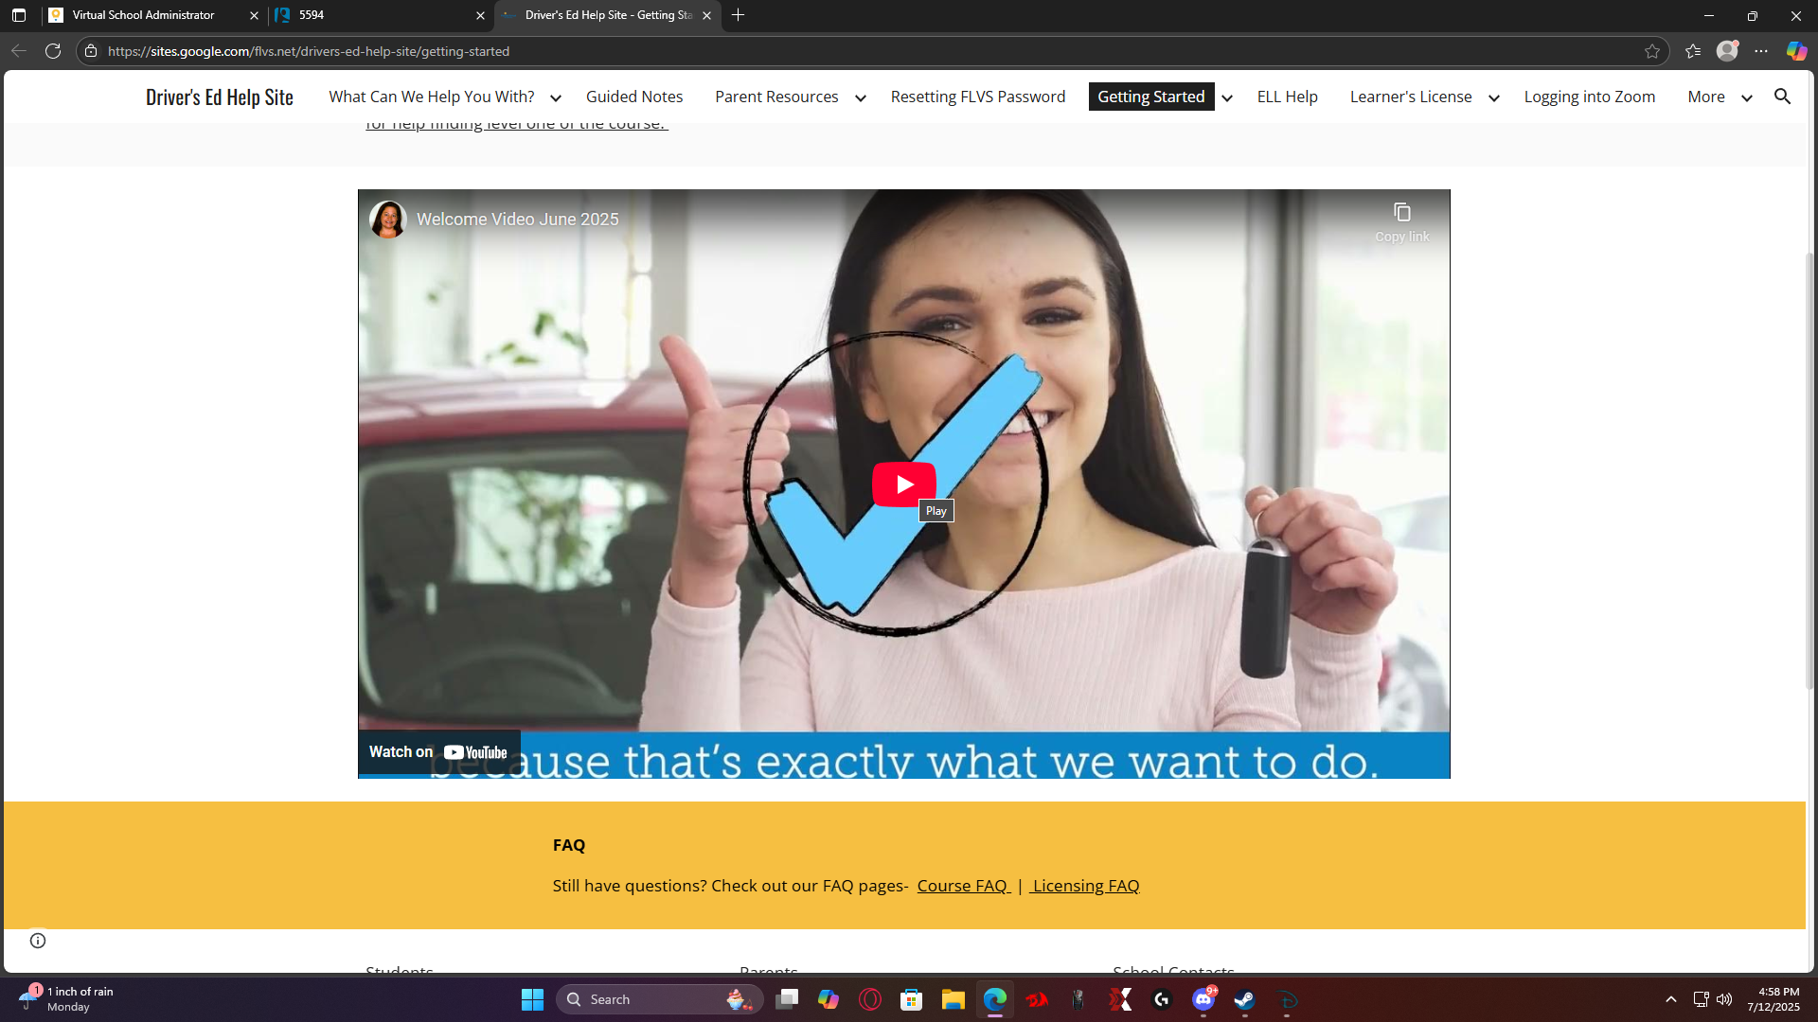Open the Licensing FAQ link
Screen dimensions: 1818x1022
(1085, 886)
